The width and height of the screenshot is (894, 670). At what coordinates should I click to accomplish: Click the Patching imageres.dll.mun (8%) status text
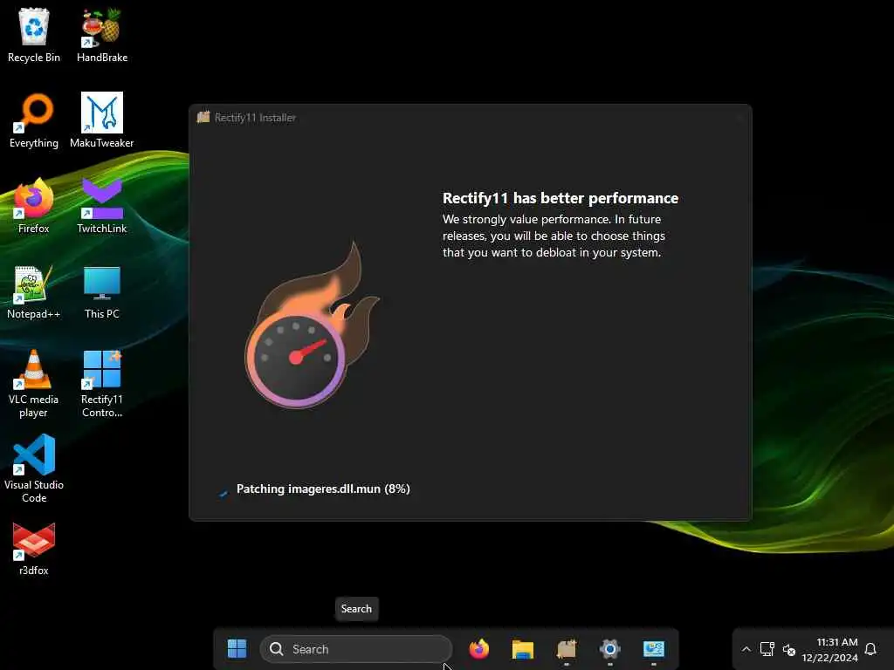[x=323, y=489]
